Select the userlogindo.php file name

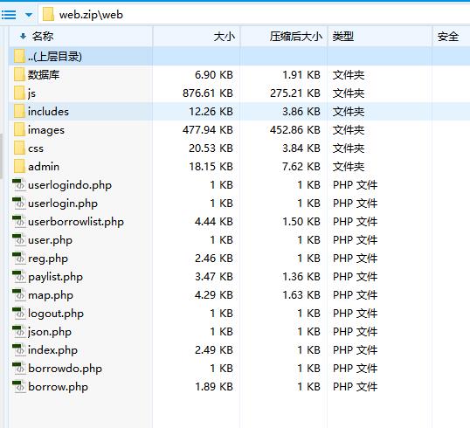pyautogui.click(x=70, y=185)
